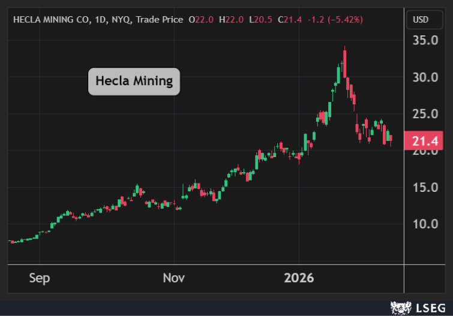Click the -1.2 (-5.42%) change readout
This screenshot has width=453, height=316.
coord(335,20)
